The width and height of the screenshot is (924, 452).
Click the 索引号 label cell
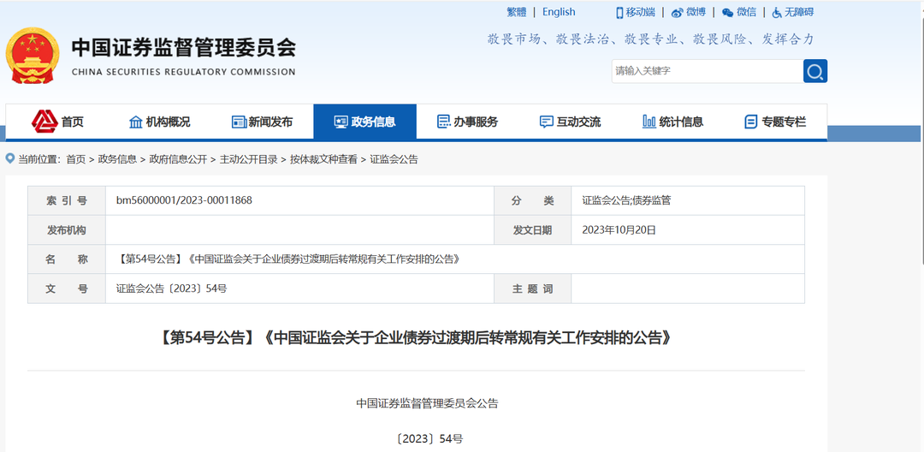(67, 200)
